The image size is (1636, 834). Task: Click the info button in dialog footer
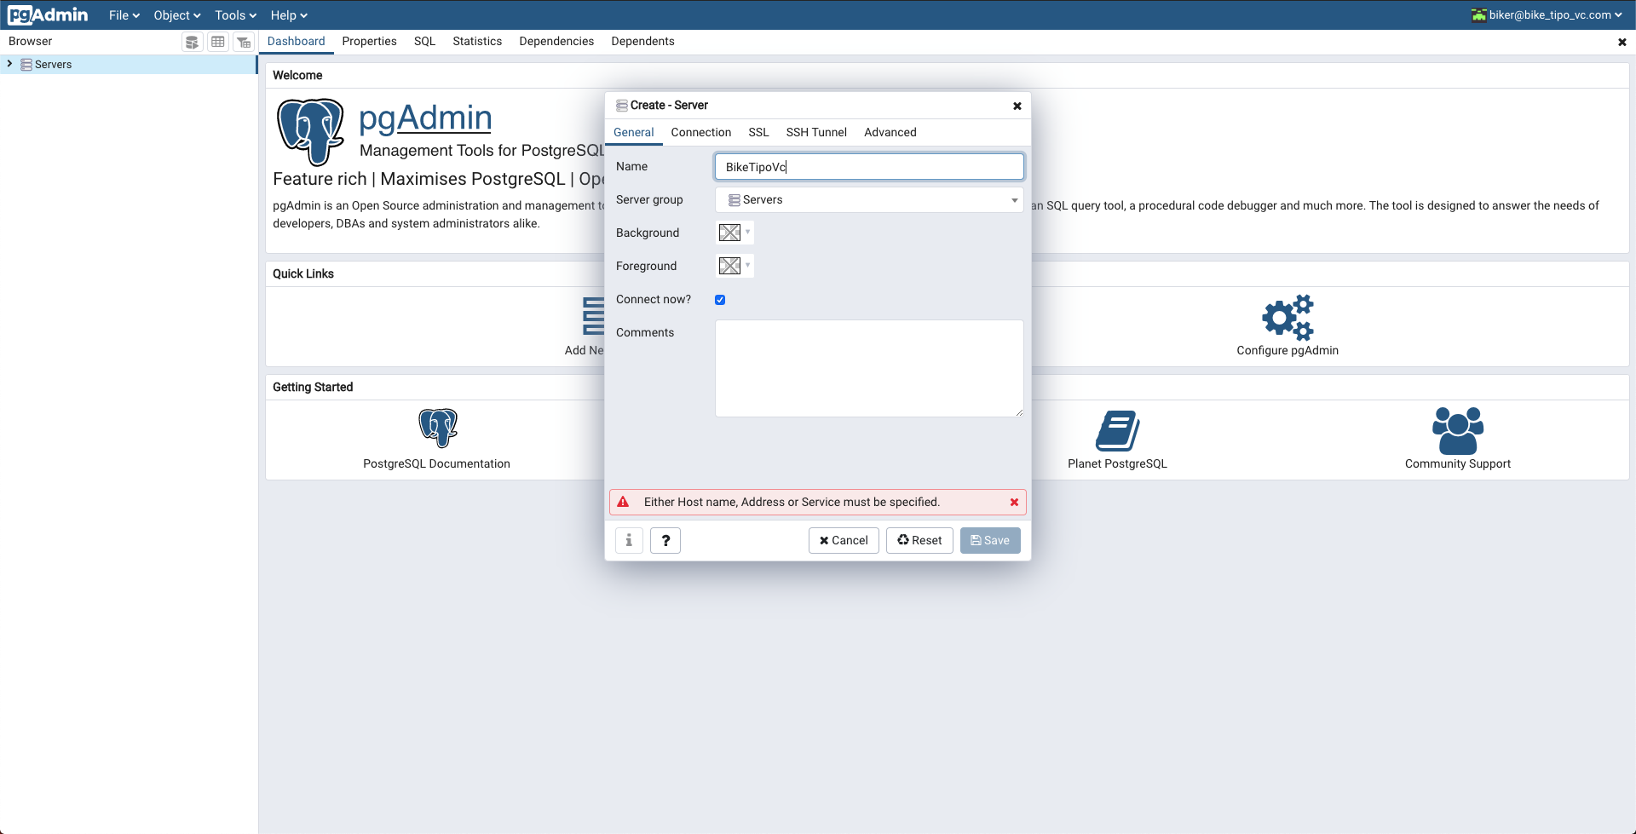tap(629, 540)
